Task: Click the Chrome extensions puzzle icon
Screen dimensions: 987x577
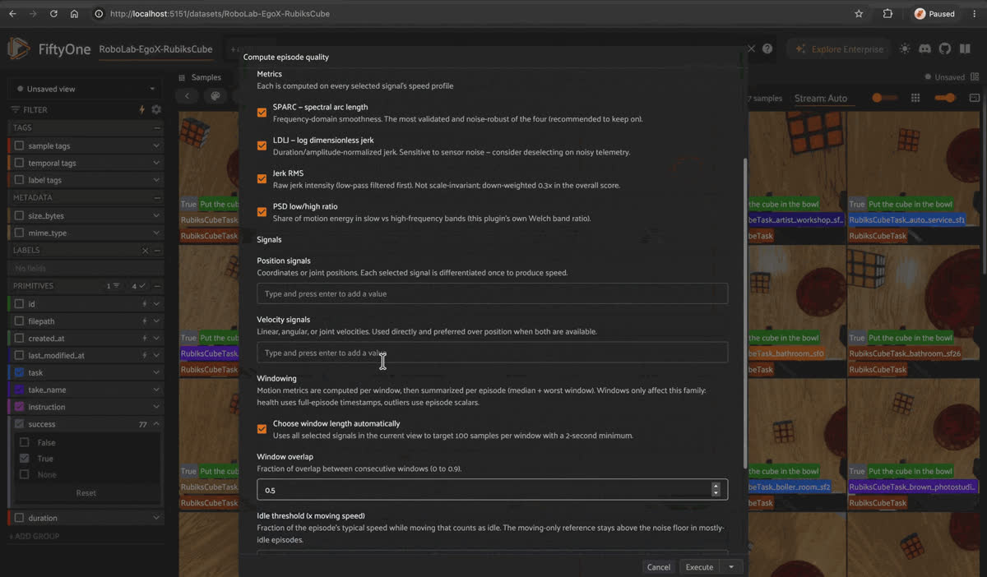Action: point(887,14)
